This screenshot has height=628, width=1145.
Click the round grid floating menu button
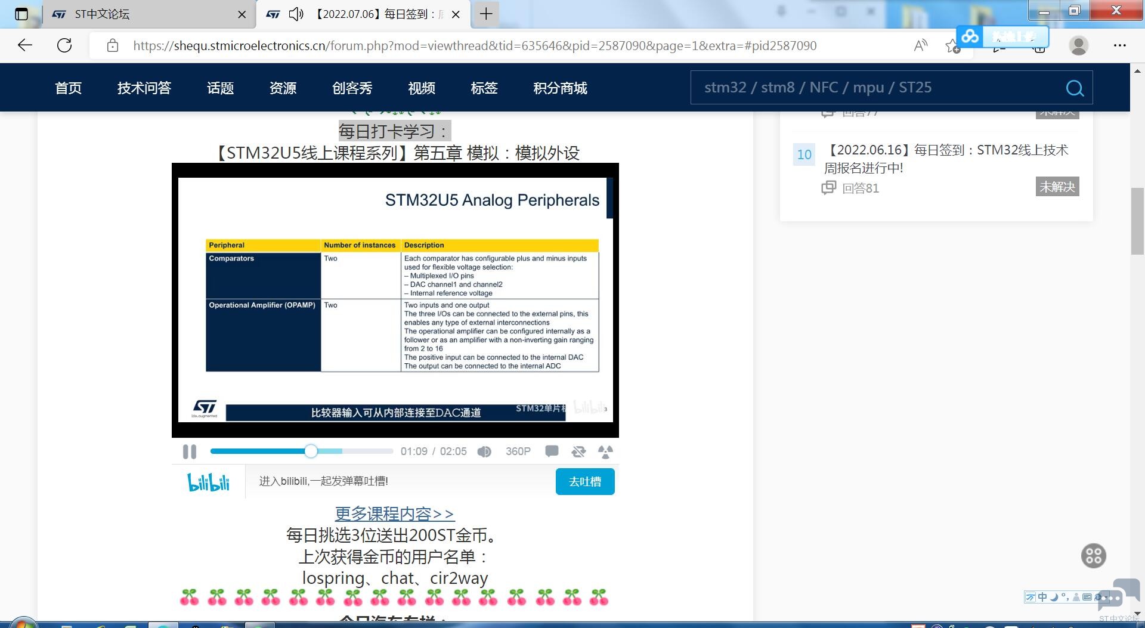[x=1094, y=556]
